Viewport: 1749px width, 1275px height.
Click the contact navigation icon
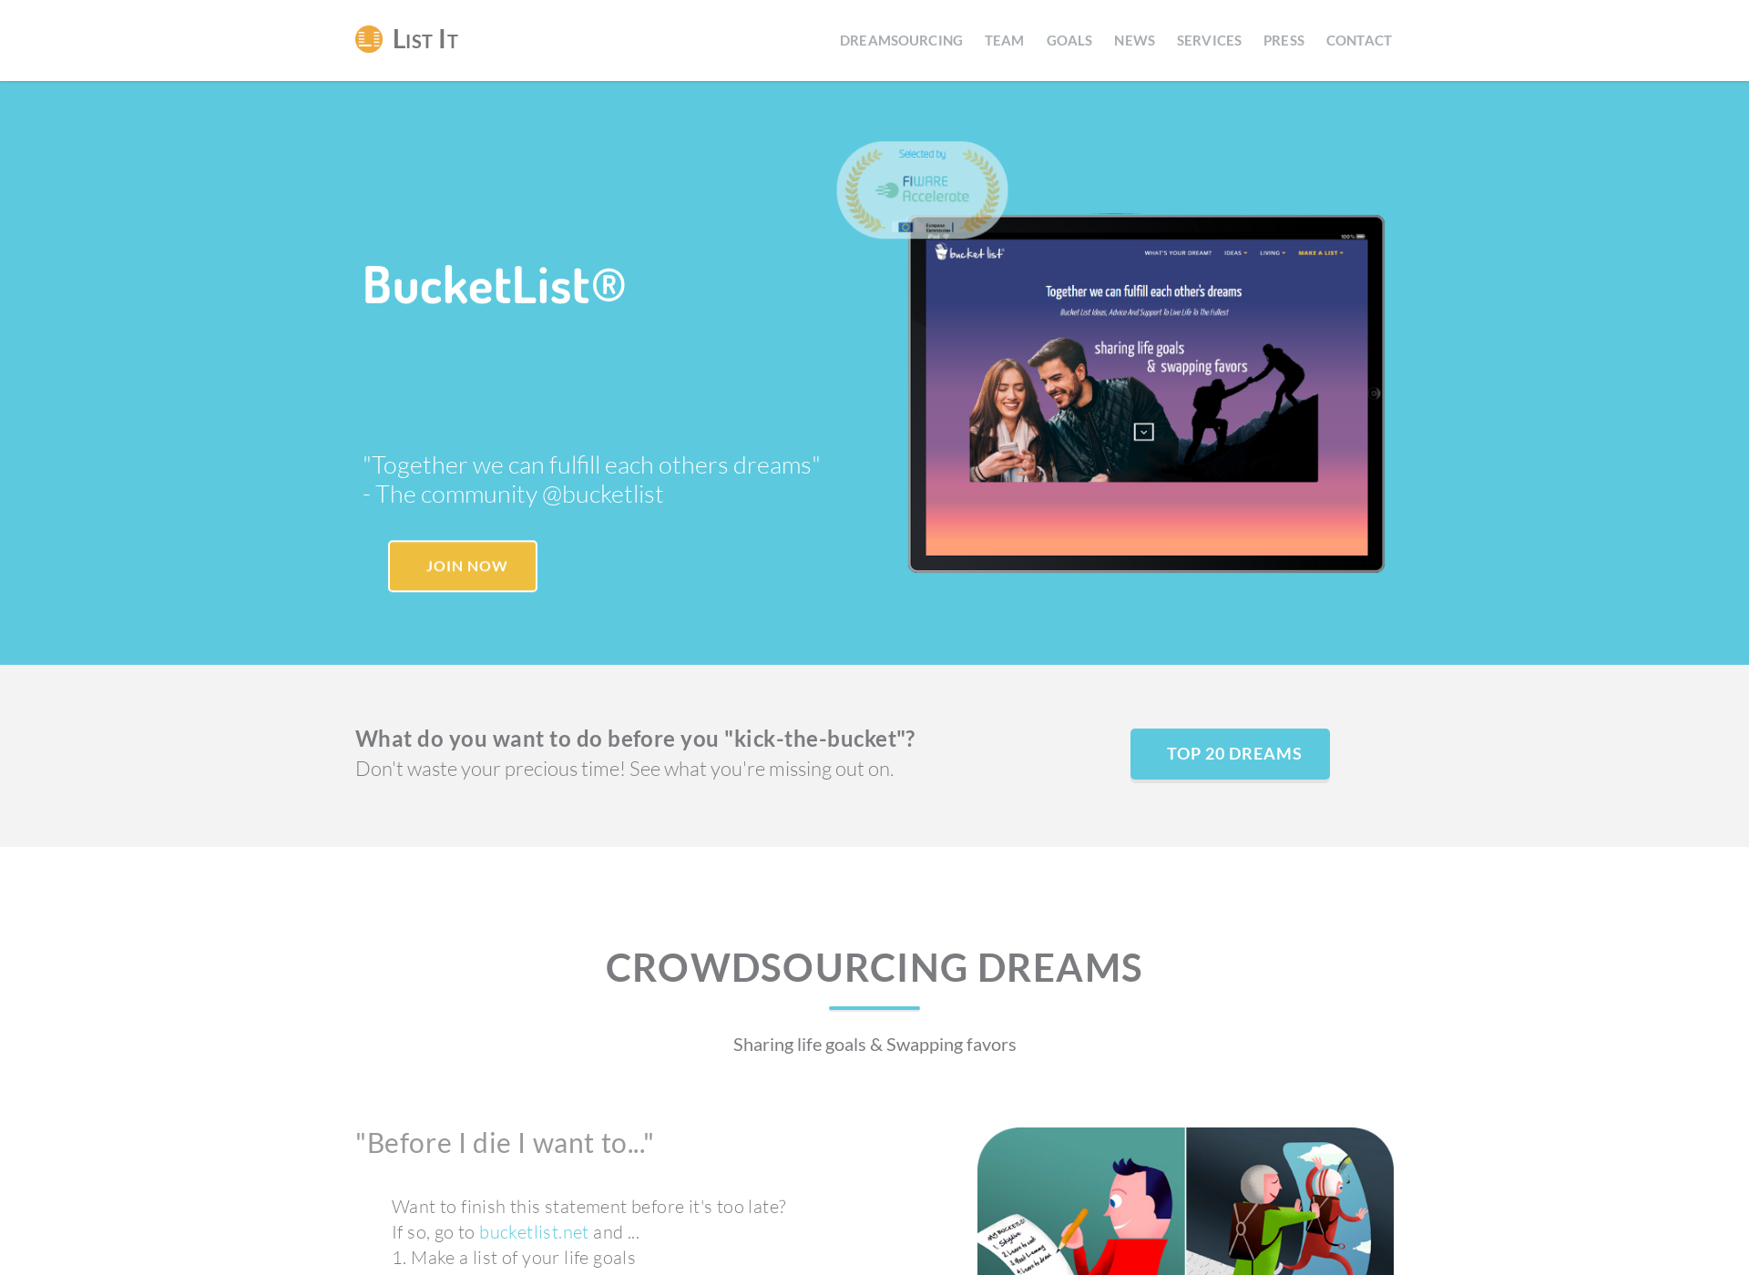pos(1359,39)
